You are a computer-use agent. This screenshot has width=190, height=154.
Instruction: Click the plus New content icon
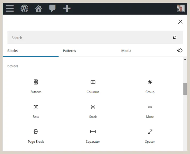(x=67, y=9)
